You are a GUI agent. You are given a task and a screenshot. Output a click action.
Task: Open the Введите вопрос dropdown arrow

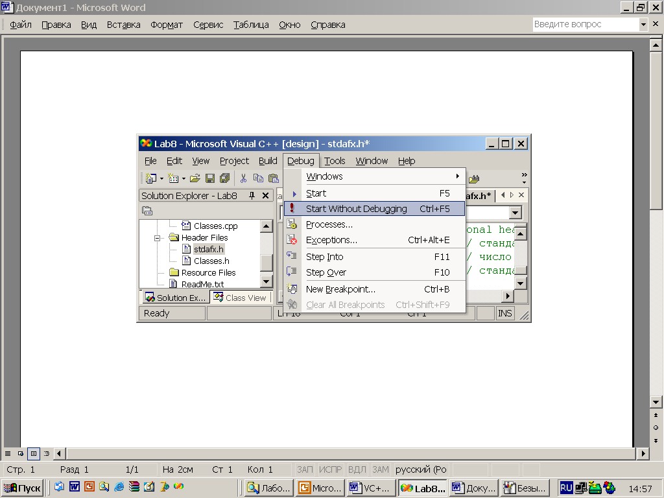click(643, 25)
